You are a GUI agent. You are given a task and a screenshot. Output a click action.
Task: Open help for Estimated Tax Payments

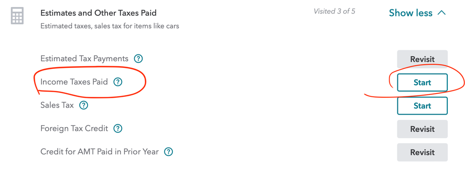coord(138,59)
